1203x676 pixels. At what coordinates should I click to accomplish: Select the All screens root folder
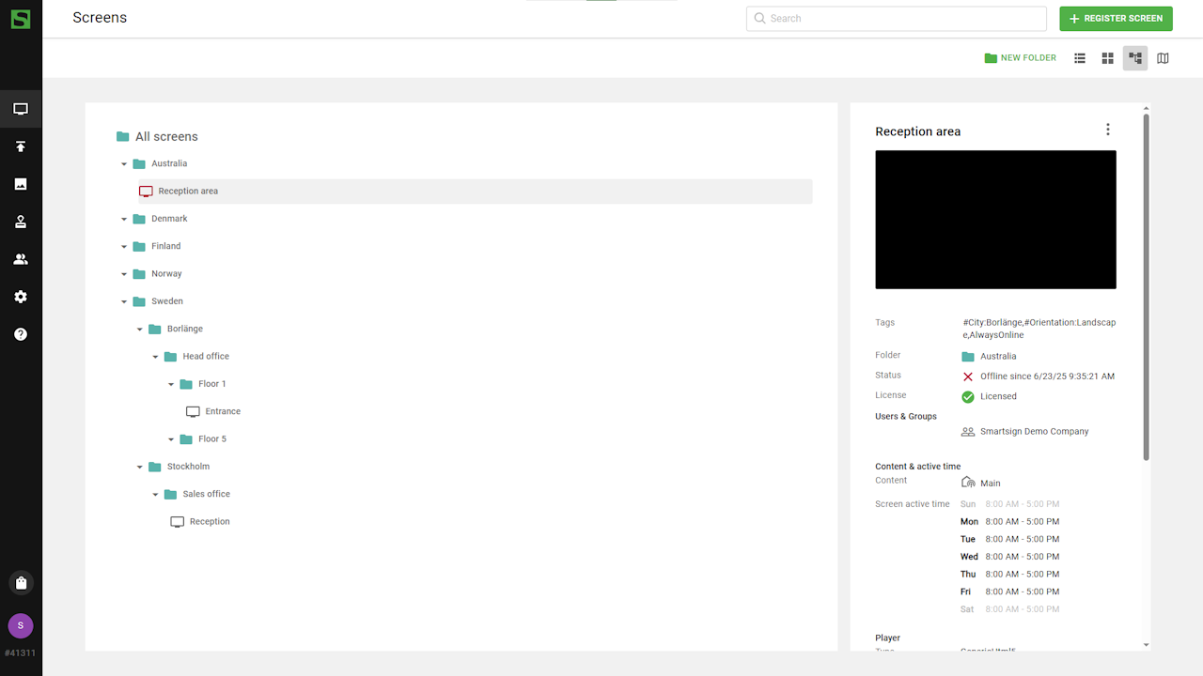(157, 137)
